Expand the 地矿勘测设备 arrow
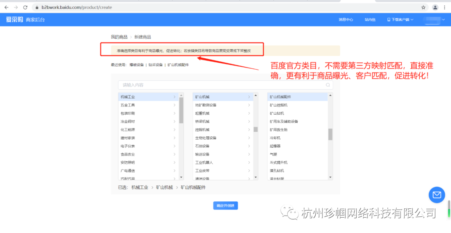 pos(249,105)
